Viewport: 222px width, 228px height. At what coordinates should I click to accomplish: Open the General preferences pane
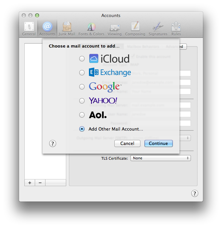(29, 29)
